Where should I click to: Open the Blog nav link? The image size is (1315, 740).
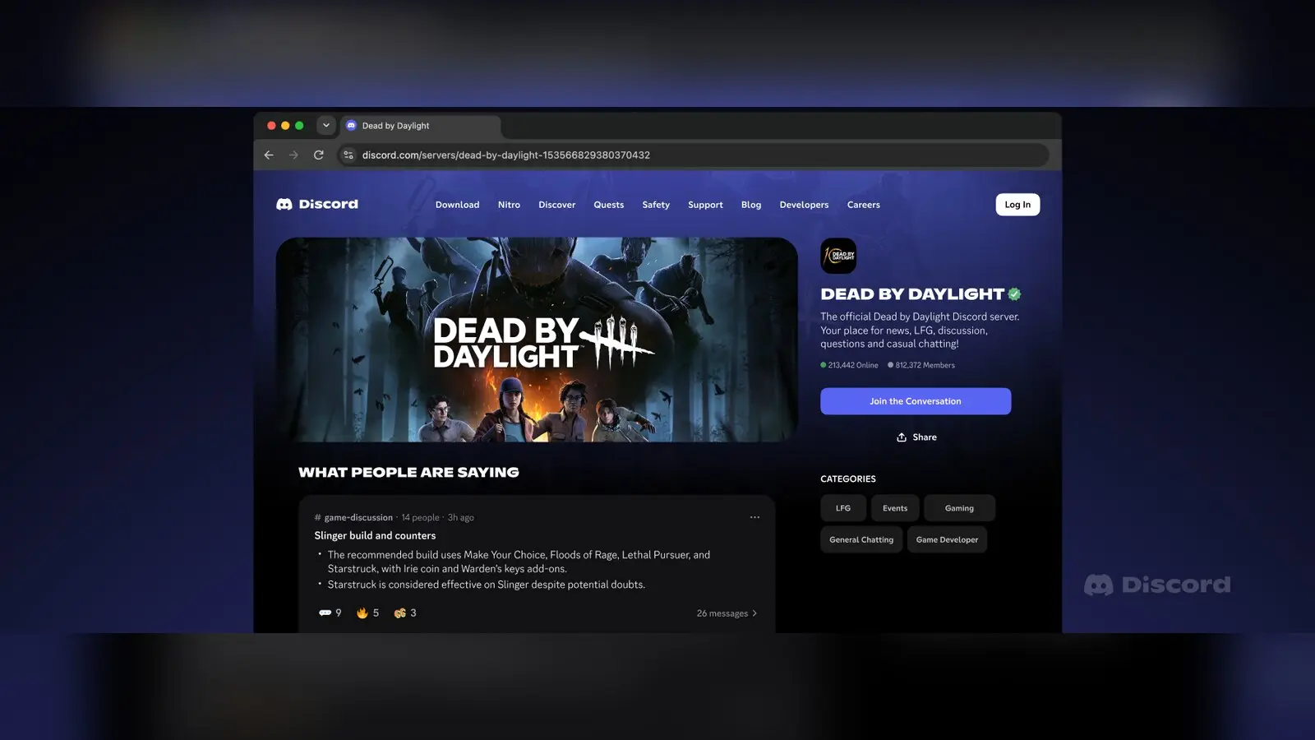click(x=751, y=205)
